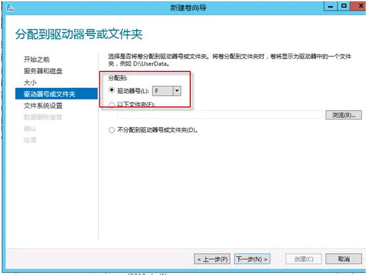Viewport: 367px width, 276px height.
Task: Select 驱动器号或文件夹 step in sidebar
Action: click(57, 94)
